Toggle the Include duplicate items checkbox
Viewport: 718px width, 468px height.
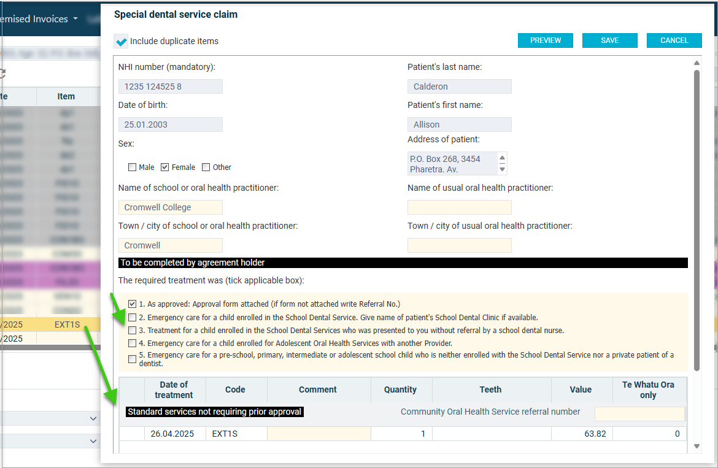tap(122, 41)
